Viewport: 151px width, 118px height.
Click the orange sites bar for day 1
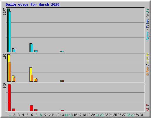click(x=10, y=72)
